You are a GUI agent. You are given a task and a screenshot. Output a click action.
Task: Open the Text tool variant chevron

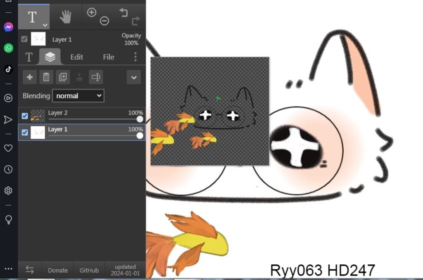[x=45, y=25]
